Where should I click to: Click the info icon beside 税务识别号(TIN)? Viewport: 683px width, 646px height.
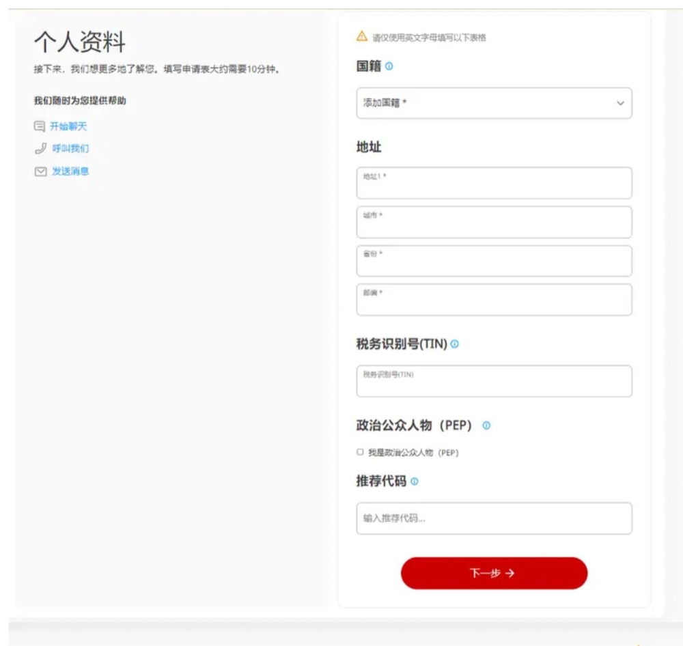coord(455,344)
